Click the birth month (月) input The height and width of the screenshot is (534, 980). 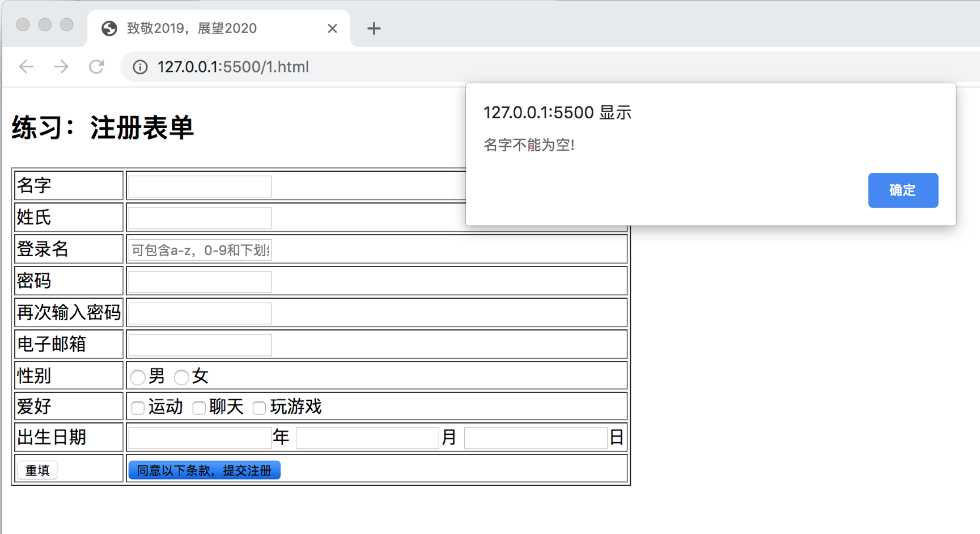coord(367,438)
